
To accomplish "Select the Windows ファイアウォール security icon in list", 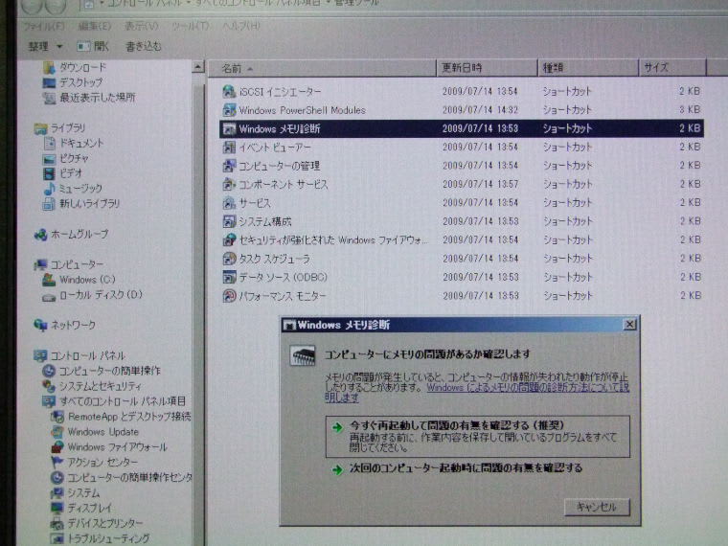I will click(229, 240).
